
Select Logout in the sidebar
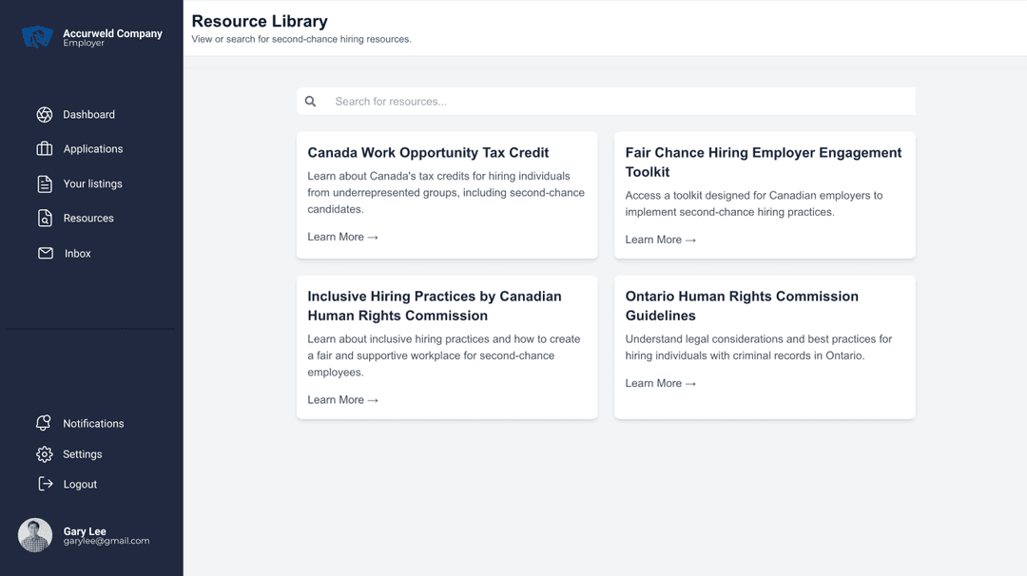click(80, 485)
